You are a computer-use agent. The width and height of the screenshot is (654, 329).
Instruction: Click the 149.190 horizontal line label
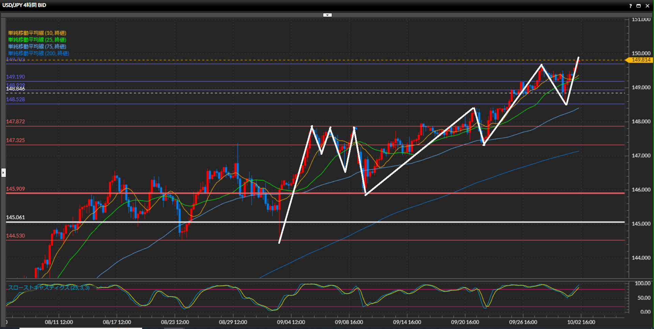[x=15, y=77]
